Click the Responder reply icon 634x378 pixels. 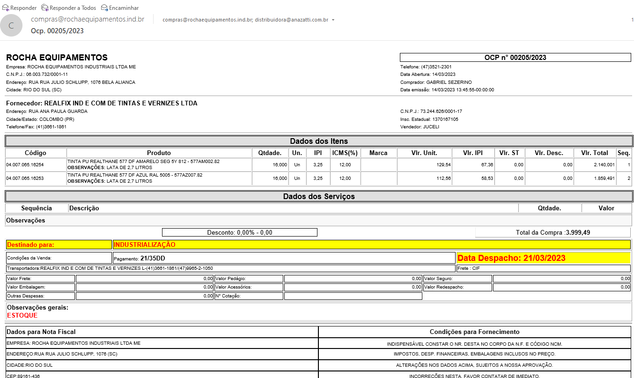(6, 8)
